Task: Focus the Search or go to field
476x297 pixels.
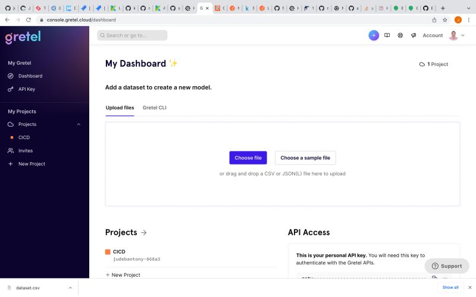Action: click(132, 35)
